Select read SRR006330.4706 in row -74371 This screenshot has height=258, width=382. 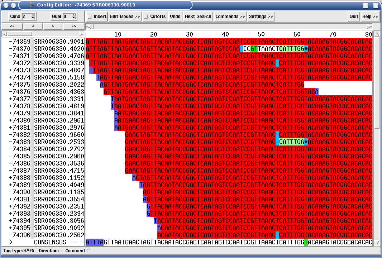tap(59, 56)
